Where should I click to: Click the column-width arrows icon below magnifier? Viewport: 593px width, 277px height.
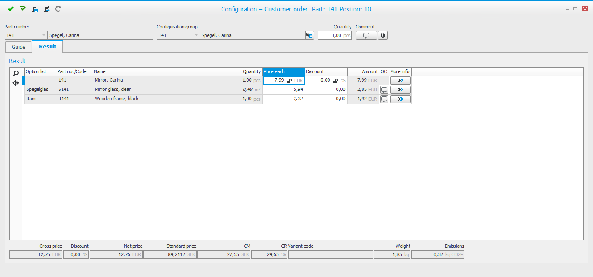(x=16, y=83)
